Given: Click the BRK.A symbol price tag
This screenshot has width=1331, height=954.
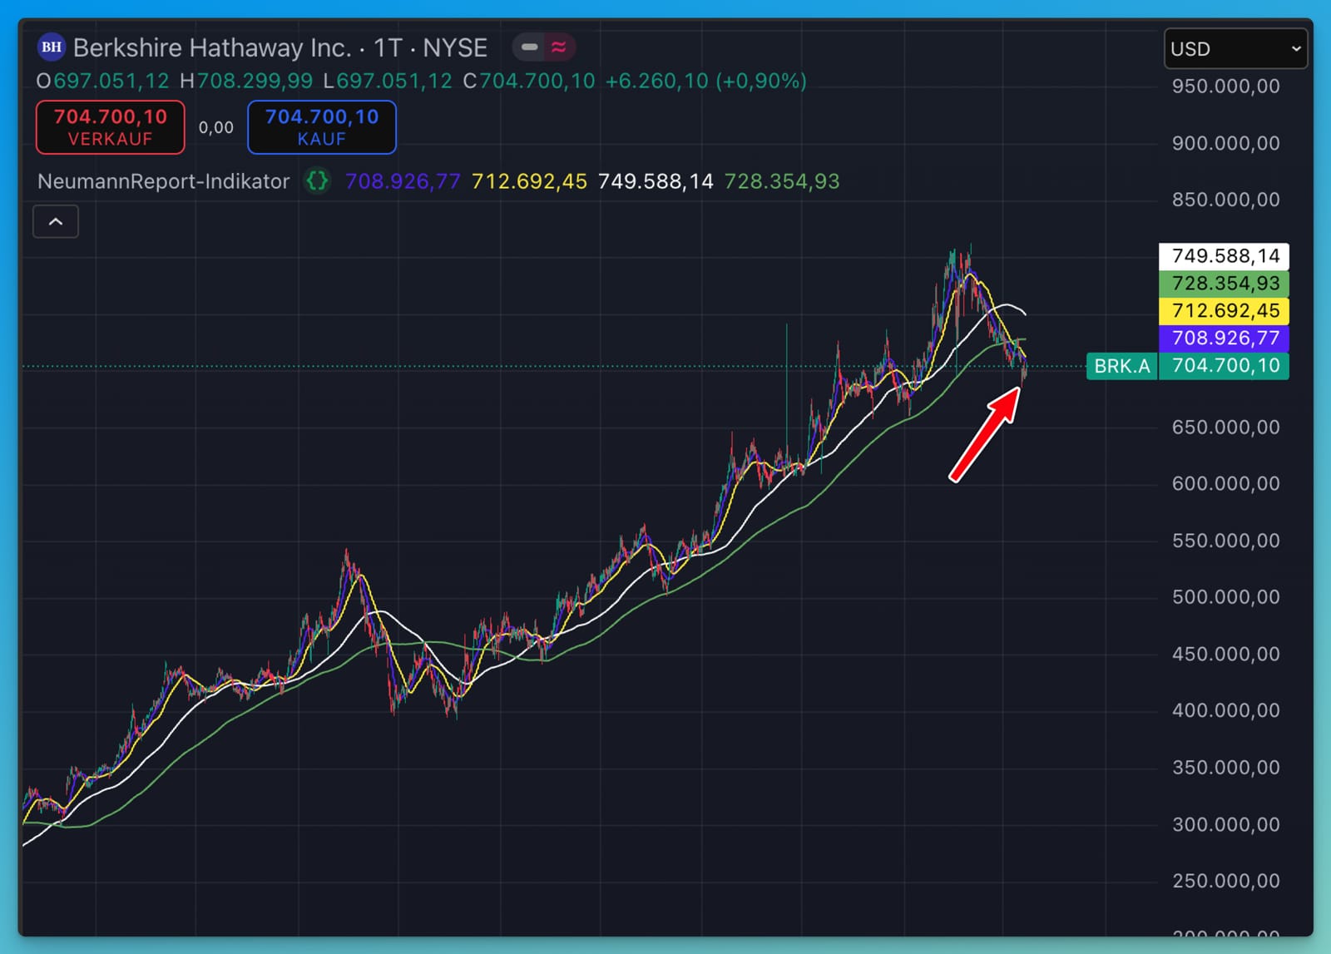Looking at the screenshot, I should tap(1121, 366).
